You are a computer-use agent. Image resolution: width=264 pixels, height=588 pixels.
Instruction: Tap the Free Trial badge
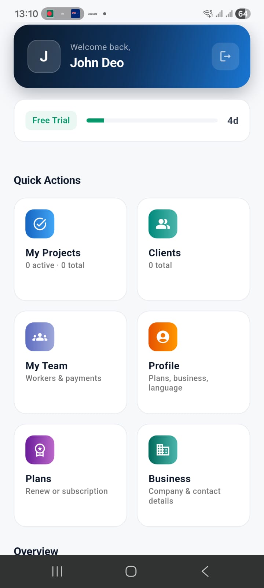click(x=51, y=121)
